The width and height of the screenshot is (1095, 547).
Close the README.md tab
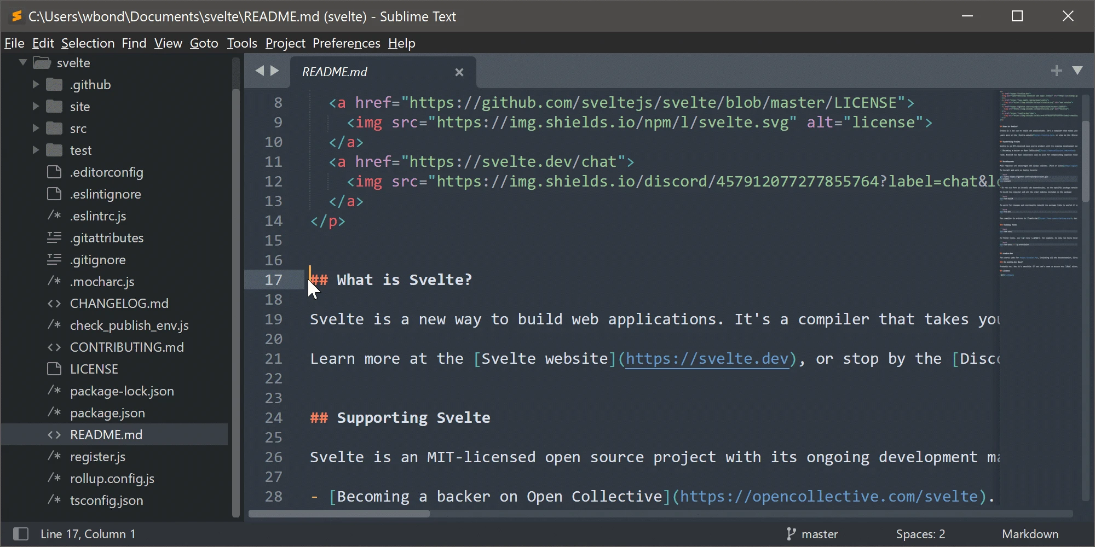459,72
